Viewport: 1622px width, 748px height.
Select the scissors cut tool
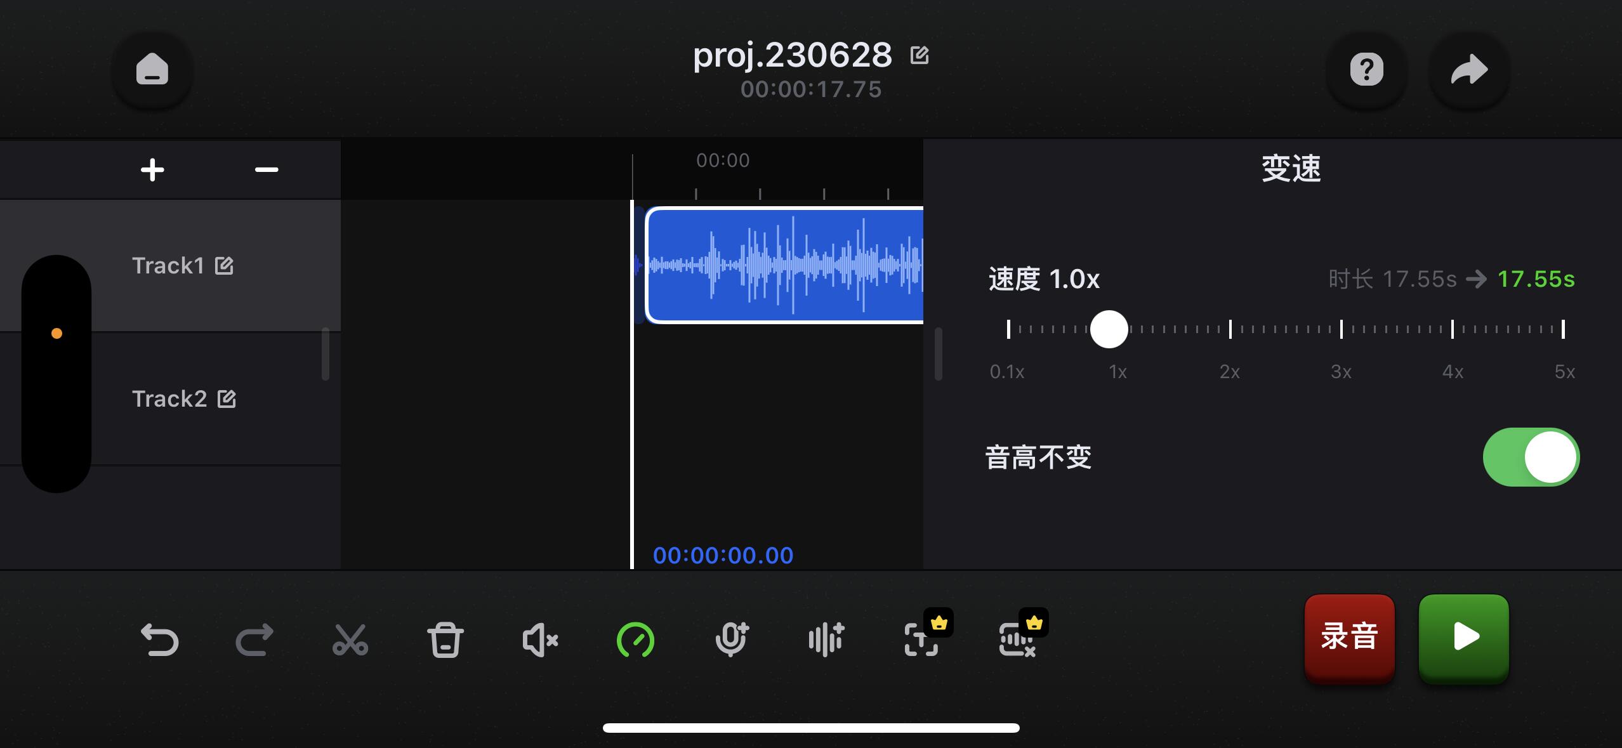coord(350,640)
